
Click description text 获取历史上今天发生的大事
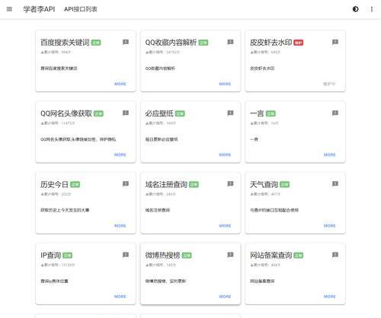pyautogui.click(x=65, y=210)
